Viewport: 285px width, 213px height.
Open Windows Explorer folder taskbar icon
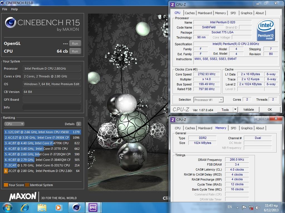42,207
